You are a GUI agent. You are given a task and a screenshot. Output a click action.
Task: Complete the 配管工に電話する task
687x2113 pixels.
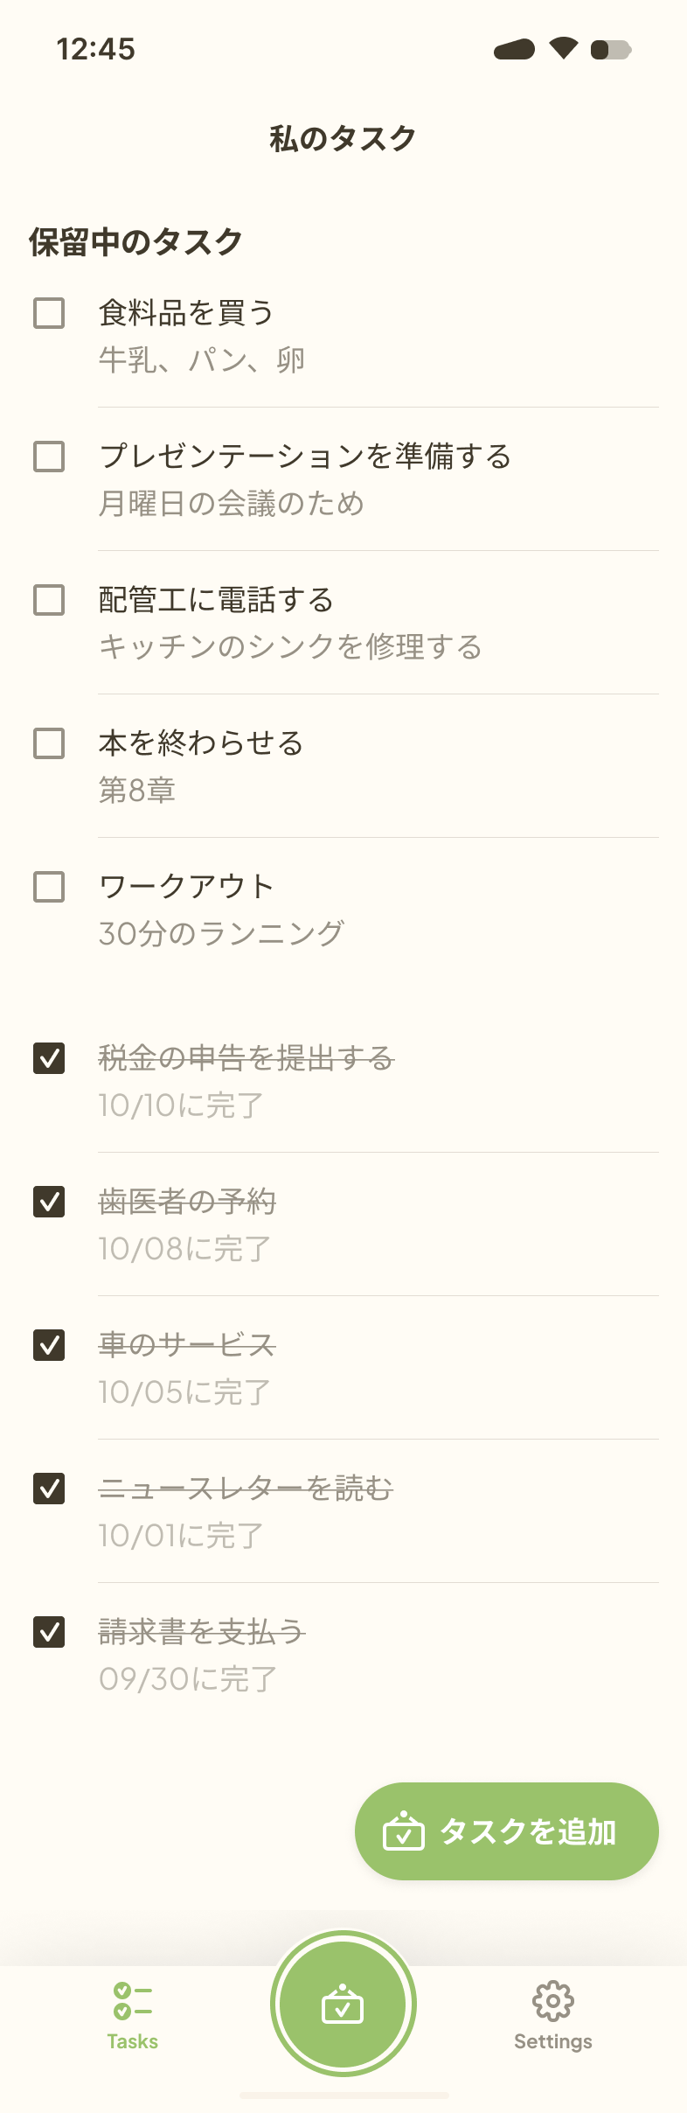pyautogui.click(x=48, y=601)
